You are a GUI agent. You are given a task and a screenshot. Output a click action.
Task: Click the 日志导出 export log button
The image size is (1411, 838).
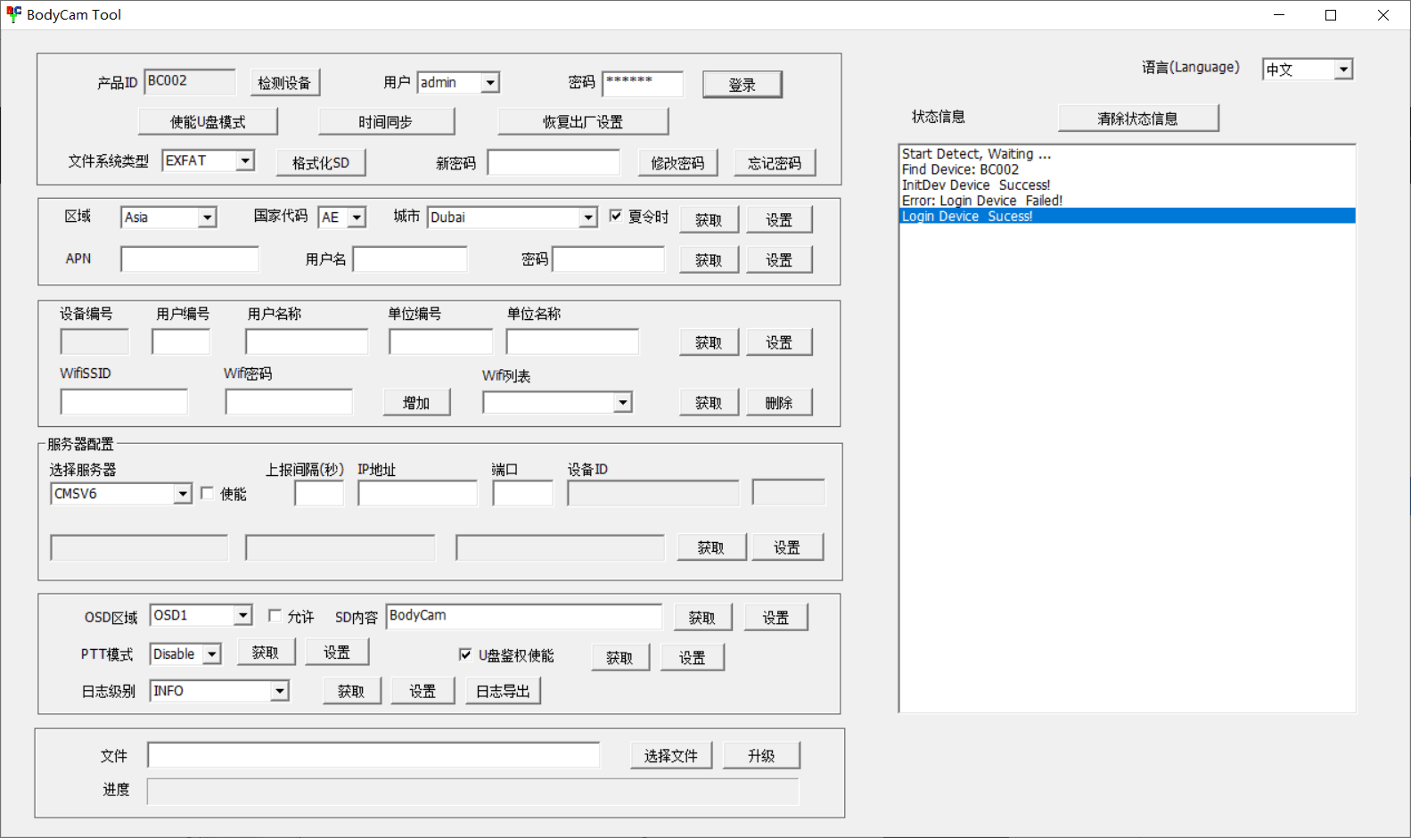(x=503, y=691)
